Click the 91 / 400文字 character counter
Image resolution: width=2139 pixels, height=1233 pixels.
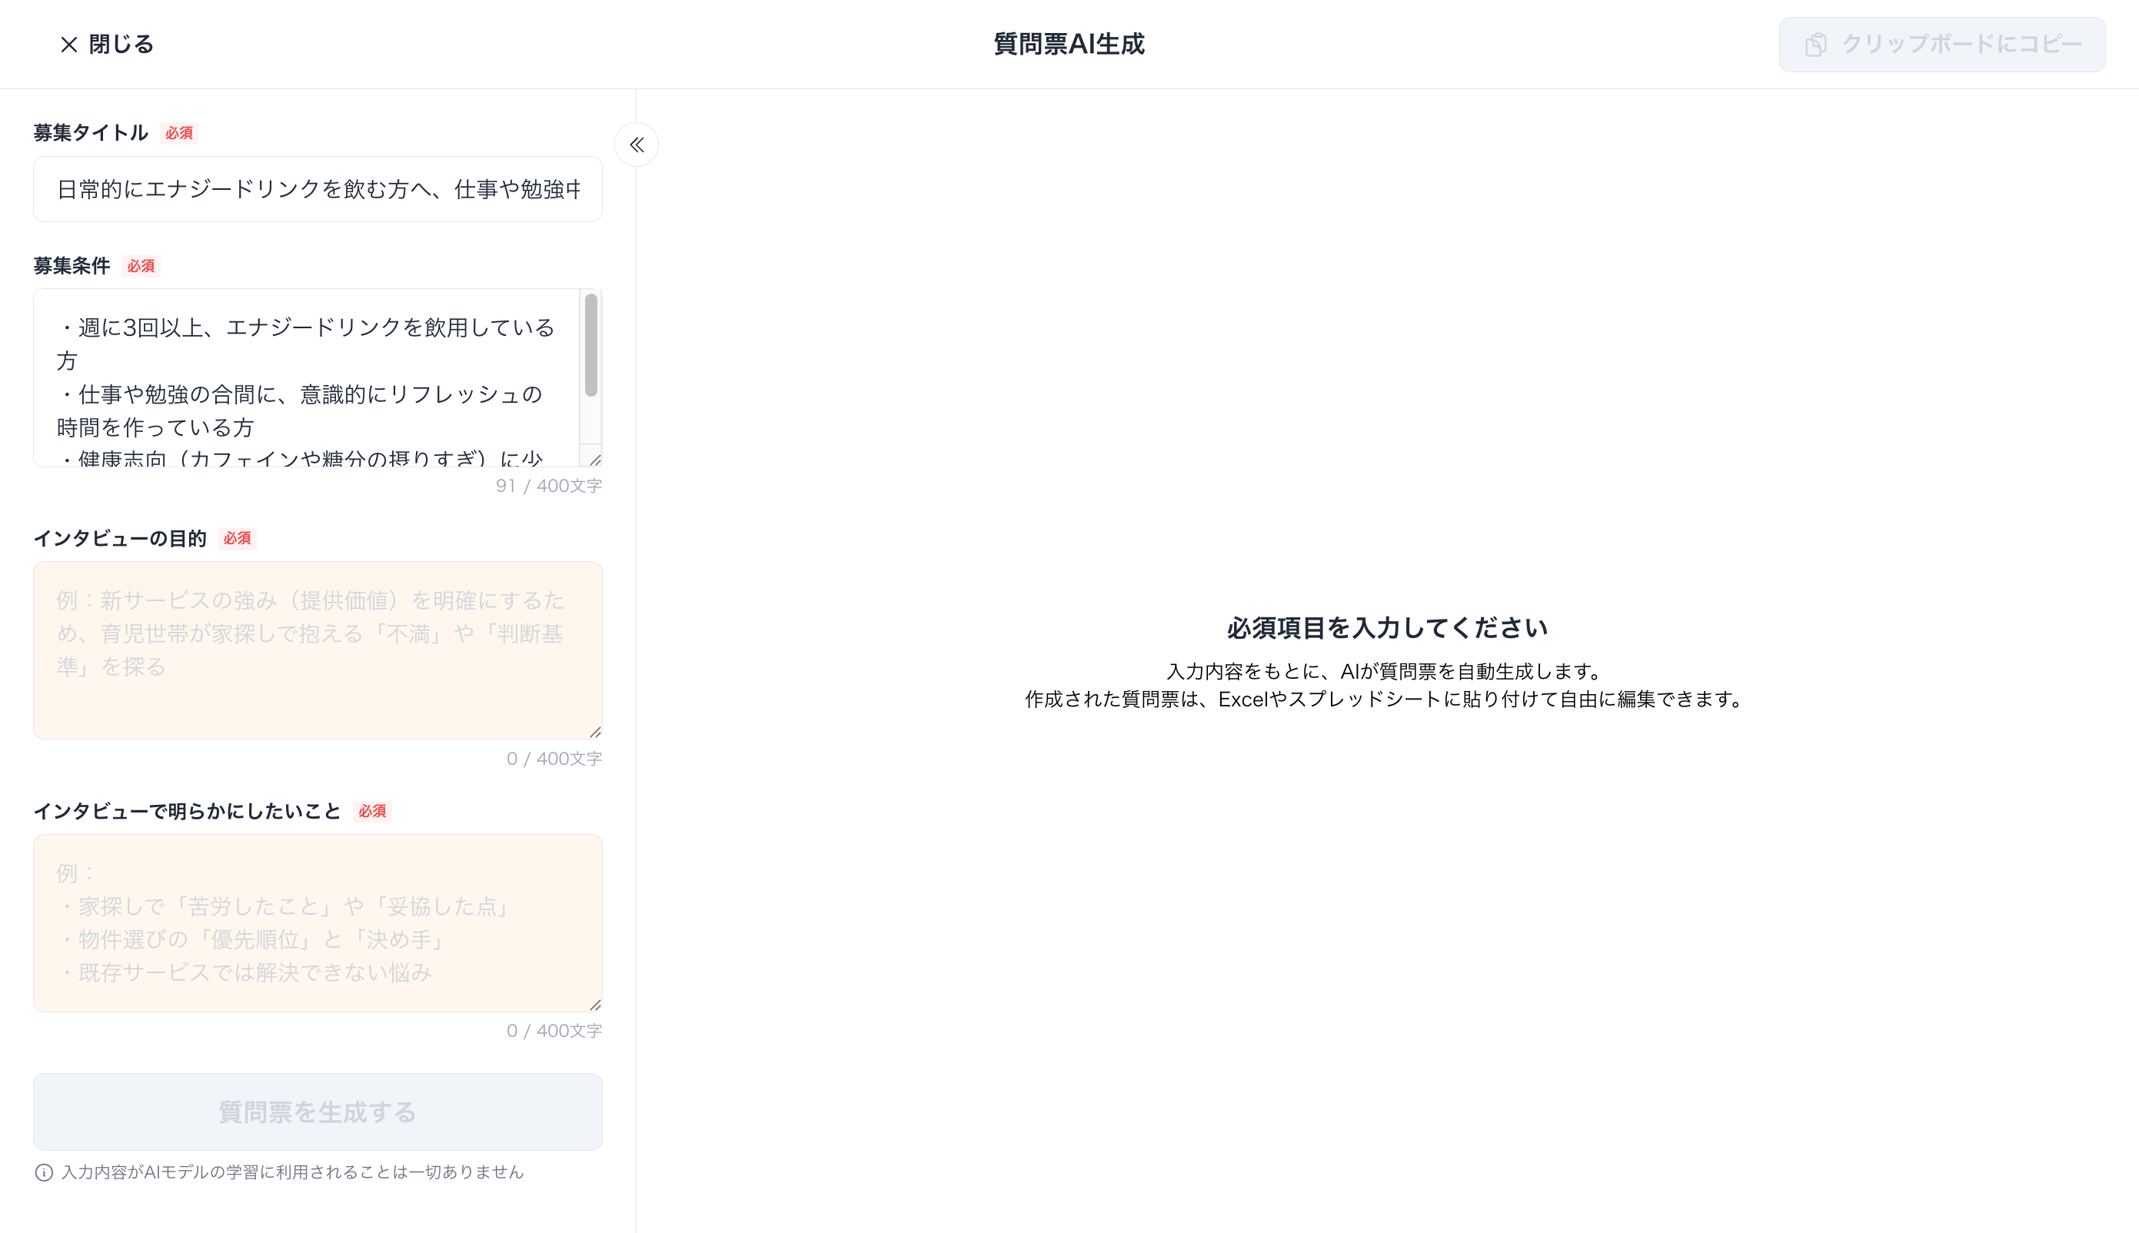pos(548,486)
